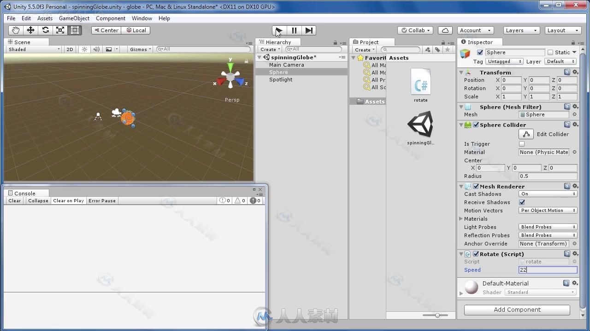This screenshot has height=331, width=590.
Task: Click the Speed value input field
Action: [548, 270]
